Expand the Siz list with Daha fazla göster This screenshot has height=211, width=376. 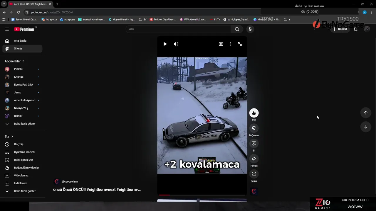coord(22,191)
